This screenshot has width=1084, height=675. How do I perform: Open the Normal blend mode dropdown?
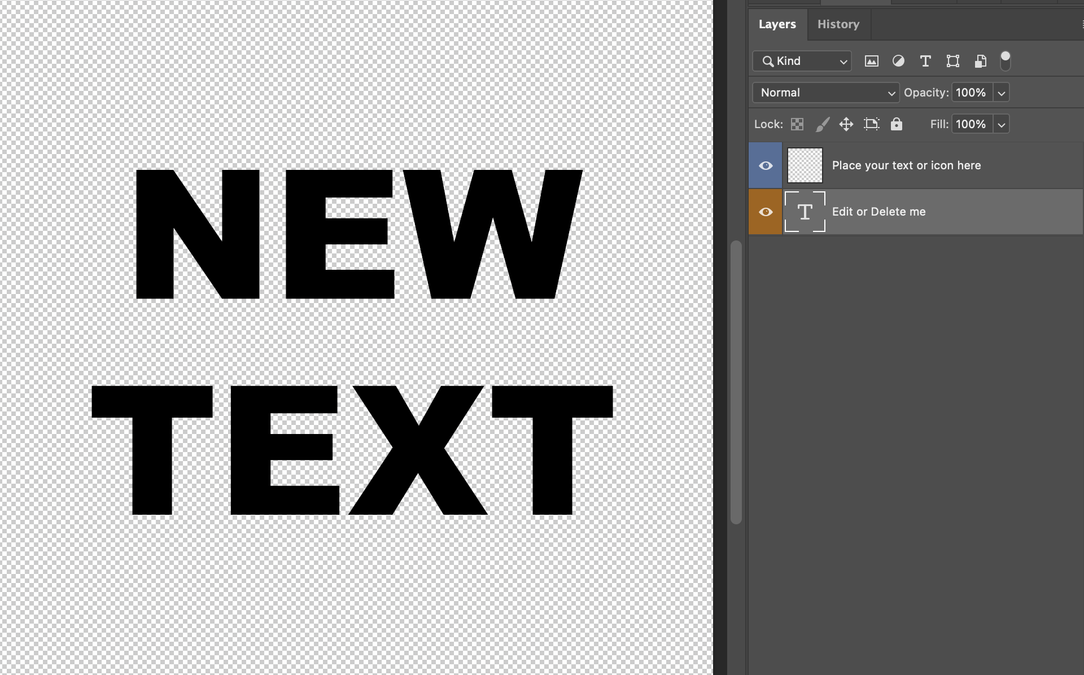825,93
